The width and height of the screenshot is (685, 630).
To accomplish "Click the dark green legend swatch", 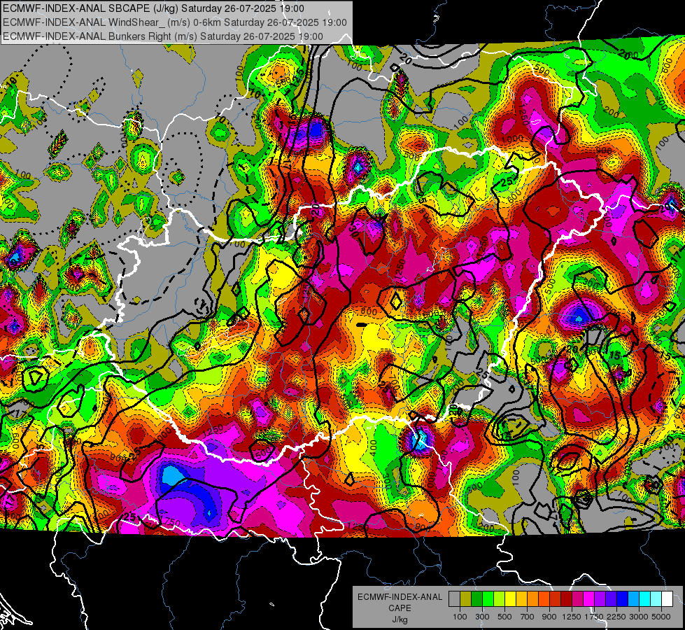I will point(476,599).
